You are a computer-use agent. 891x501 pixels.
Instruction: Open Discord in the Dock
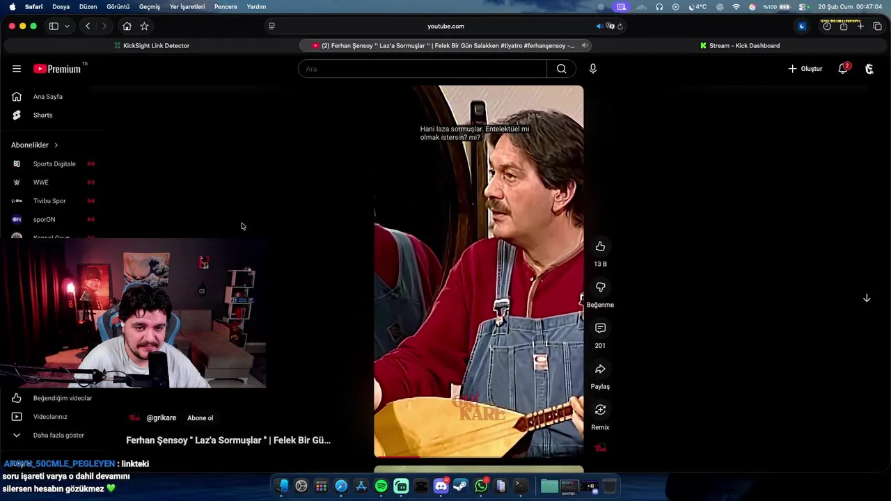click(441, 486)
